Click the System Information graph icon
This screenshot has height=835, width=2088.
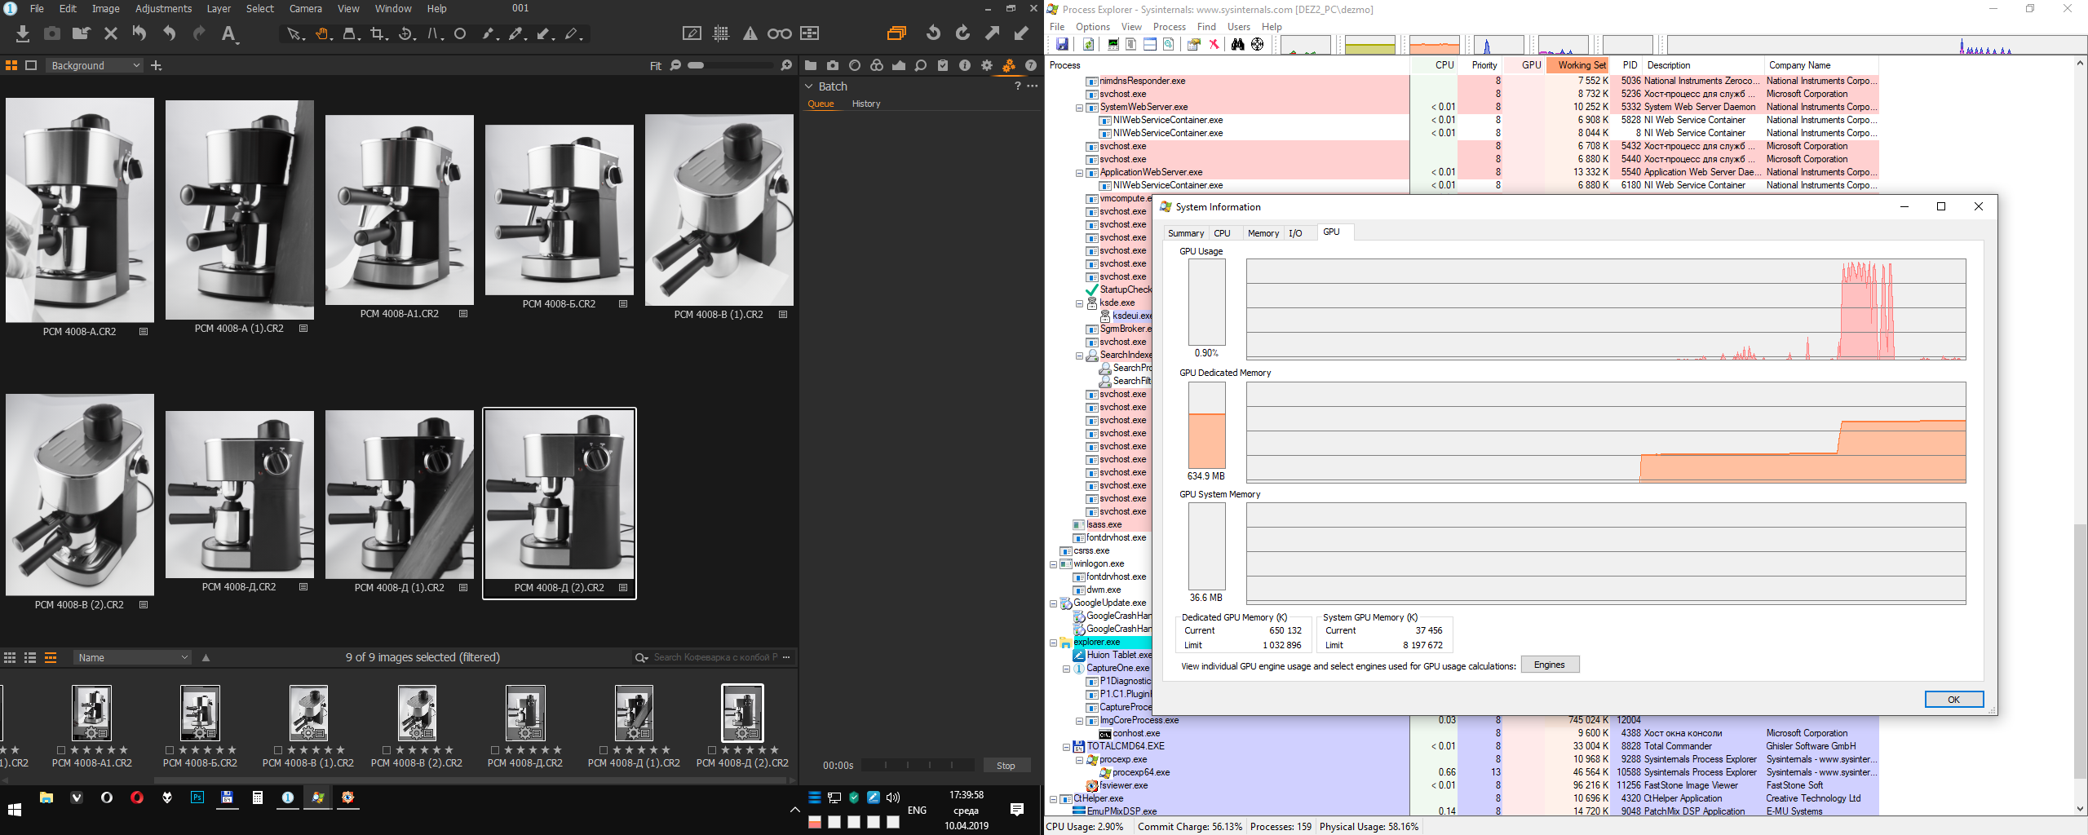click(x=1113, y=44)
